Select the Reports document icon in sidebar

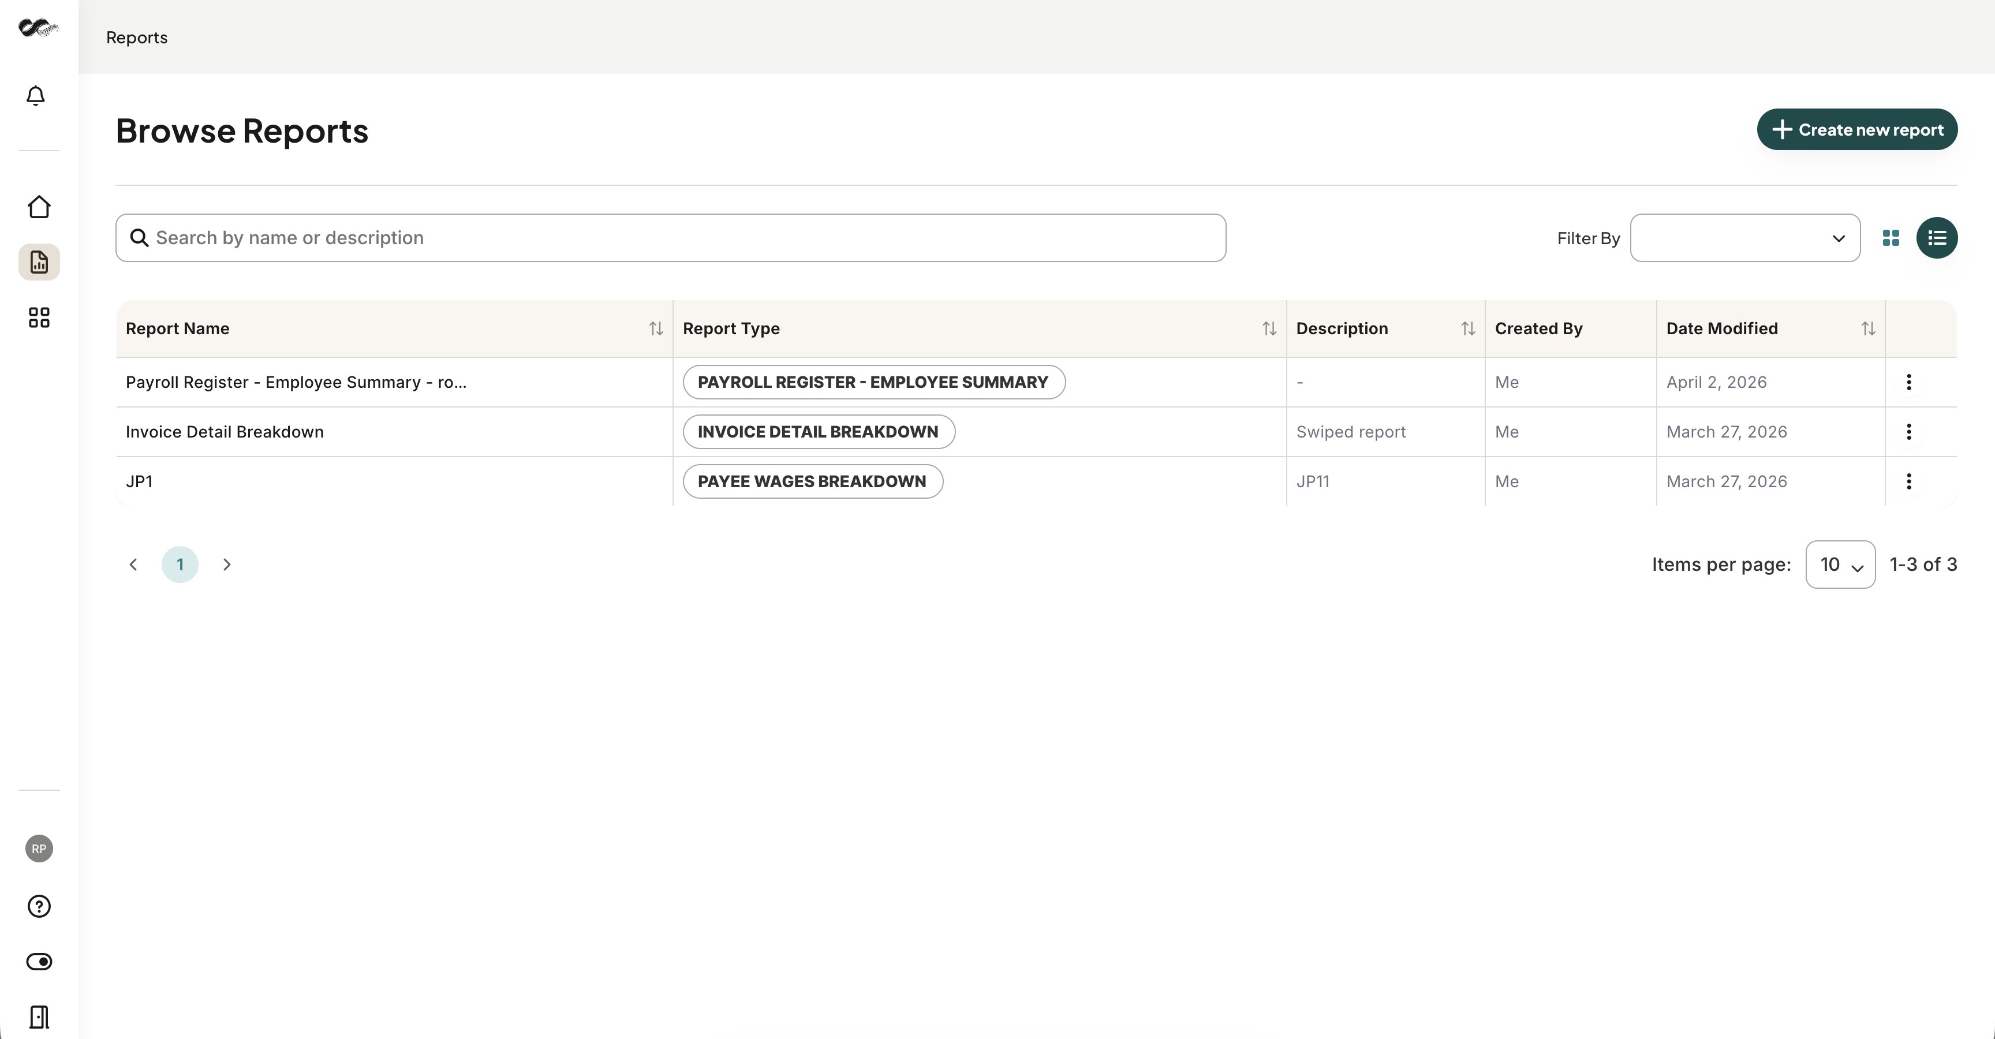pyautogui.click(x=39, y=263)
